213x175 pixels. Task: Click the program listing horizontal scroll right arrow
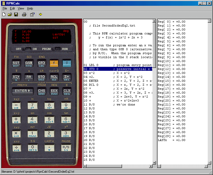pos(151,166)
